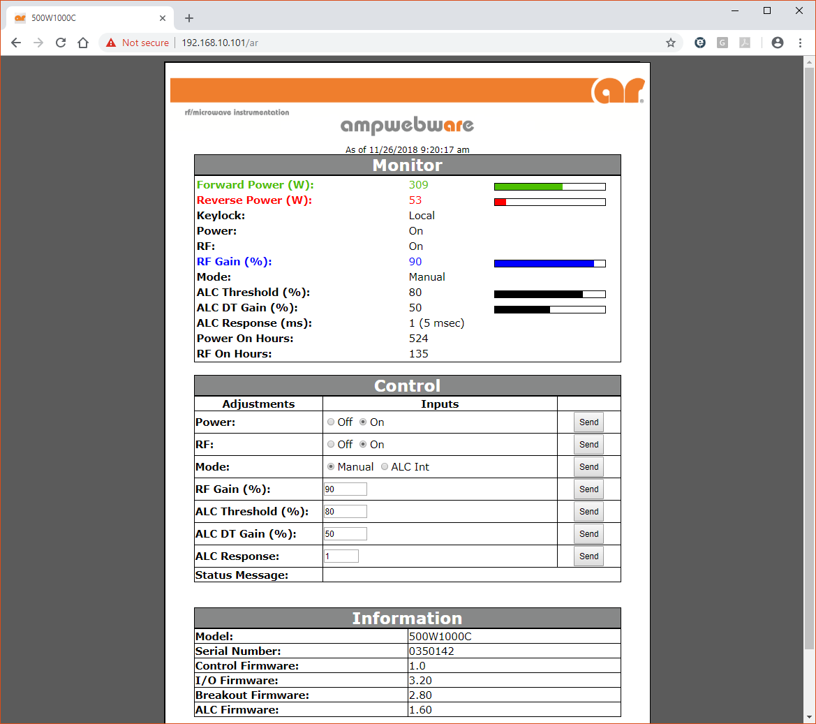Image resolution: width=816 pixels, height=724 pixels.
Task: Click the Not secure warning icon
Action: click(111, 43)
